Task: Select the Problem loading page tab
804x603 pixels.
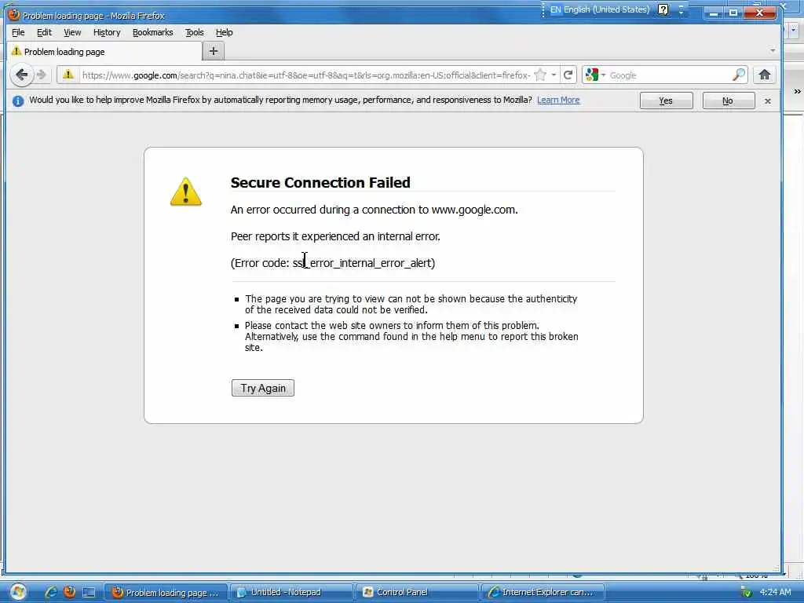Action: 104,51
